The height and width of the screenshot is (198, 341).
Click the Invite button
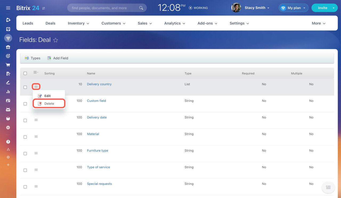(x=322, y=8)
